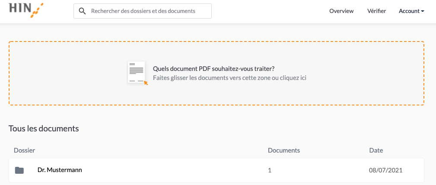The image size is (436, 185).
Task: Click the HIN logo
Action: 26,10
